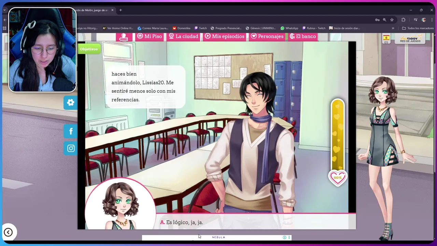Open WhatsApp bookmark
The width and height of the screenshot is (437, 246).
pyautogui.click(x=289, y=28)
